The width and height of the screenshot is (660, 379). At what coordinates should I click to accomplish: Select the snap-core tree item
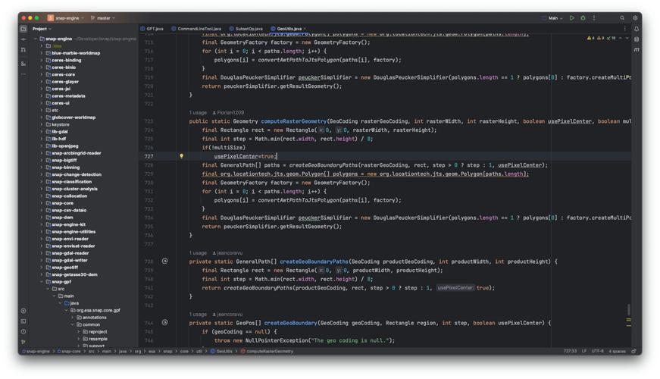coord(62,203)
